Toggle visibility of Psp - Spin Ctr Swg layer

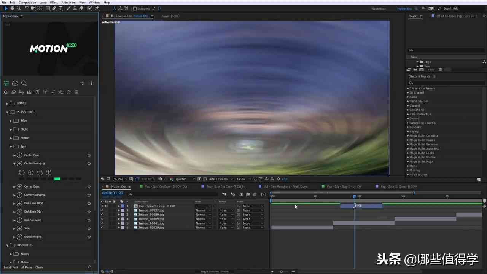pos(102,206)
